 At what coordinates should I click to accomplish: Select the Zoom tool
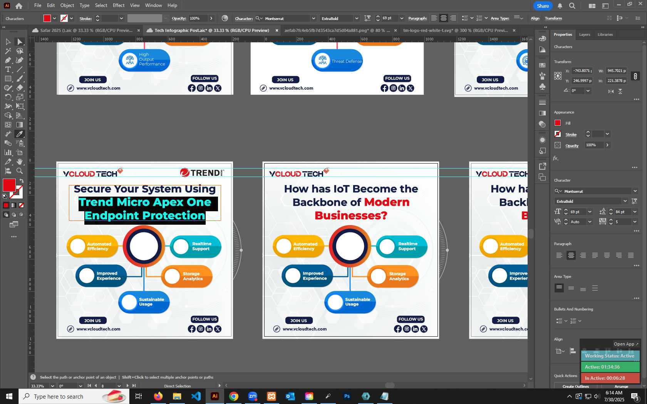pos(20,171)
